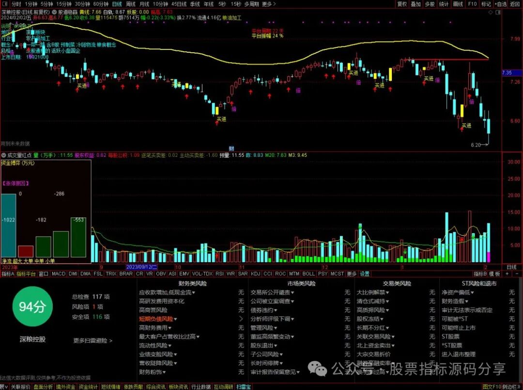Open the 模板 template menu
The image size is (523, 390).
pyautogui.click(x=495, y=274)
